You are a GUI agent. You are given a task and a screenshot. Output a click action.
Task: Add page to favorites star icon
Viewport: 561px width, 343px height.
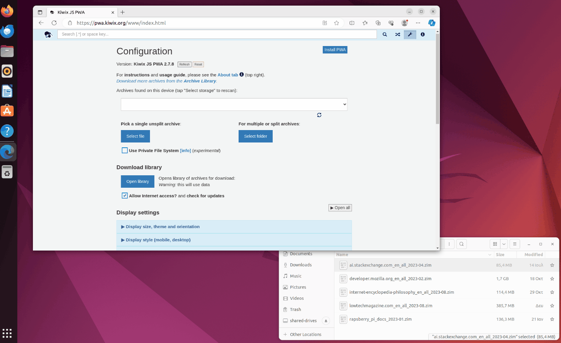coord(336,23)
